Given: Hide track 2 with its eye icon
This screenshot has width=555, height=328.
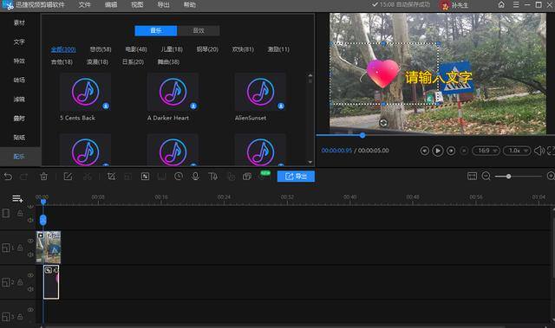Looking at the screenshot, I should click(x=30, y=275).
